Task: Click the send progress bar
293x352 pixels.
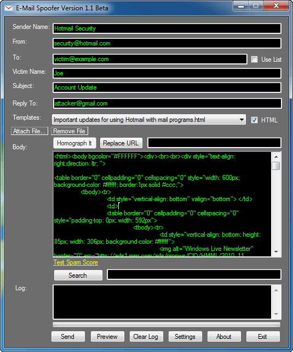Action: [166, 325]
